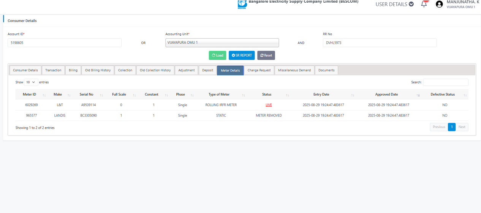Go to Next page of entries
The height and width of the screenshot is (213, 481).
pos(462,127)
